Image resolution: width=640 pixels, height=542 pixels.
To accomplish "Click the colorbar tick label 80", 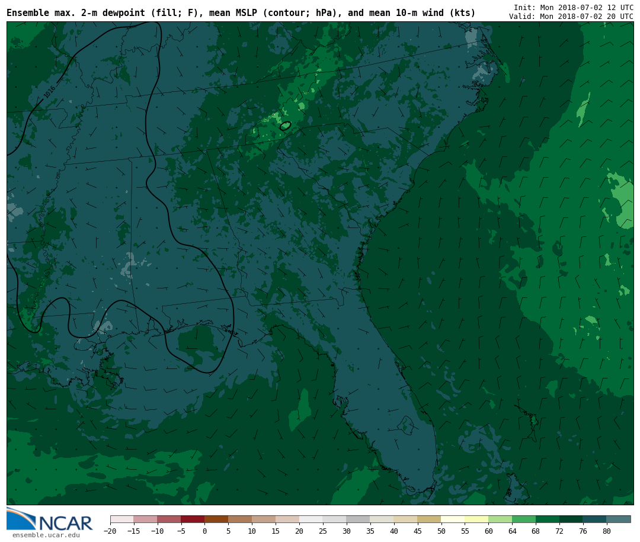I will coord(606,531).
